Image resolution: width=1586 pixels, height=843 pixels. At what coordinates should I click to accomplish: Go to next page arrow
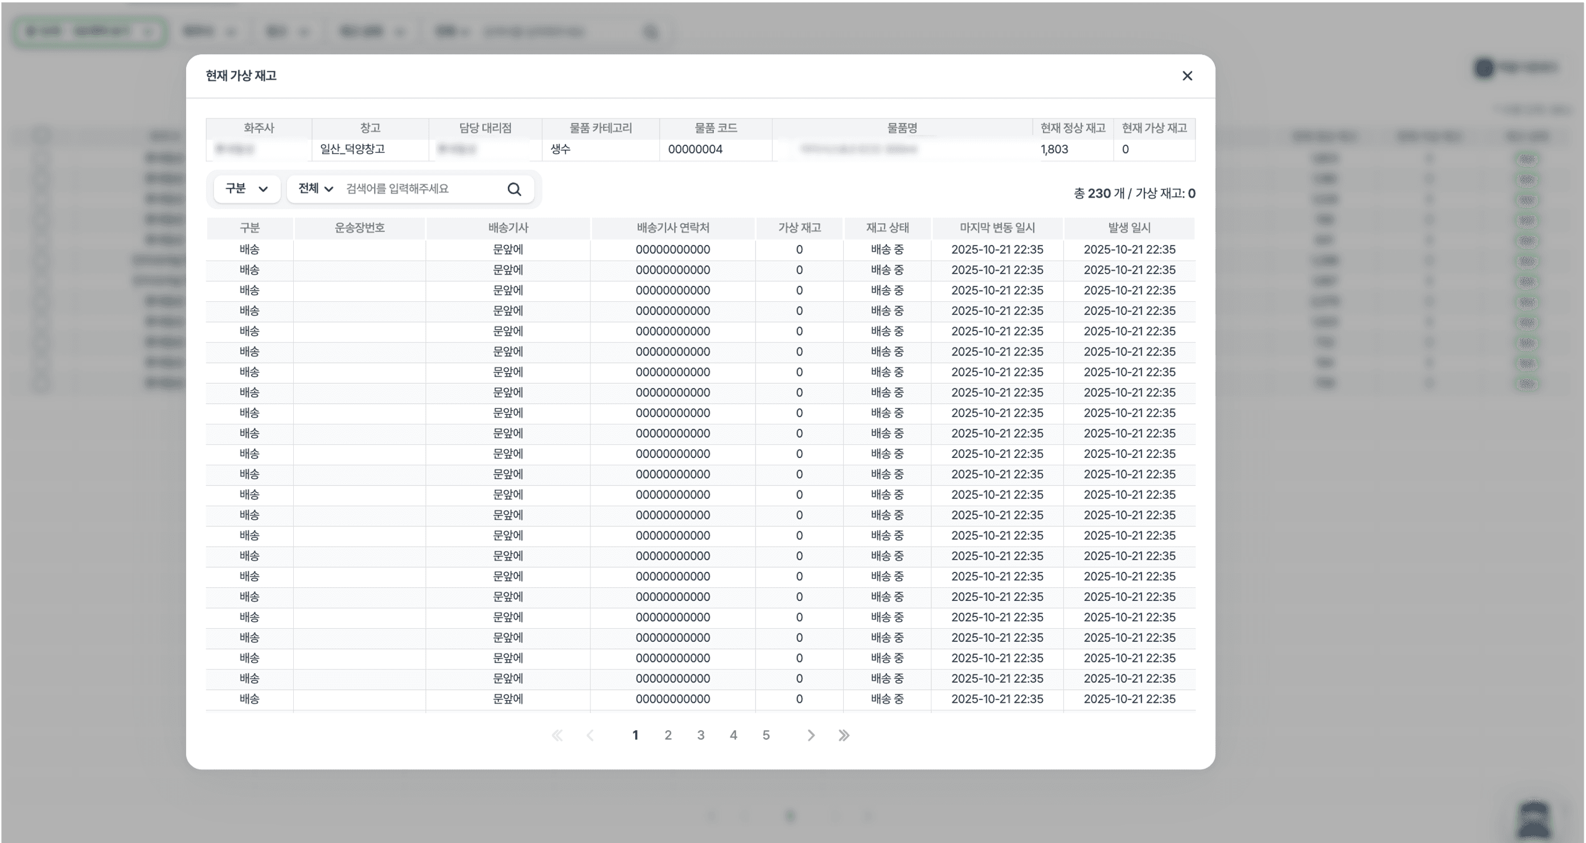coord(811,735)
